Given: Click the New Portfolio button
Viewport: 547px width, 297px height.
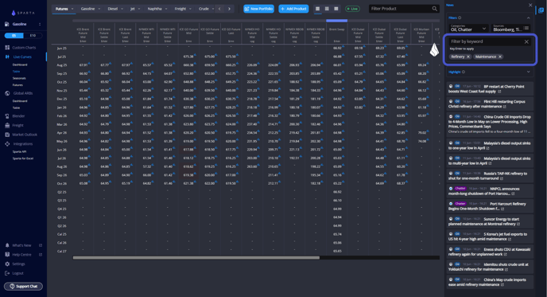Looking at the screenshot, I should coord(259,9).
